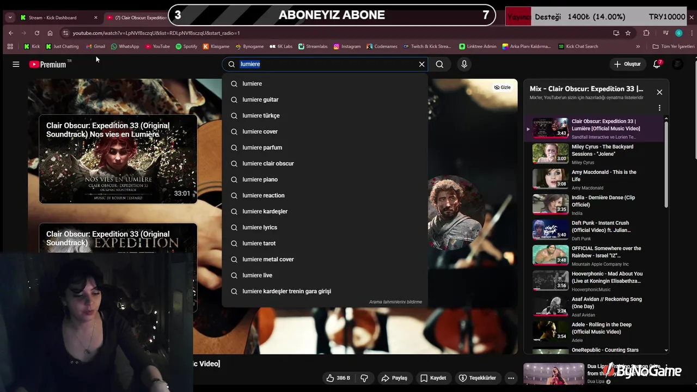Image resolution: width=697 pixels, height=392 pixels.
Task: Play Miley Cyrus Jolene from playlist
Action: pos(594,154)
